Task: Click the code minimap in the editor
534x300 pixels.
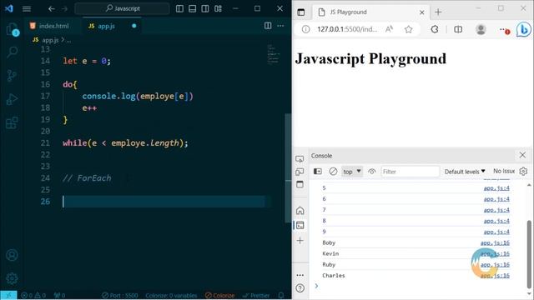Action: [x=273, y=53]
